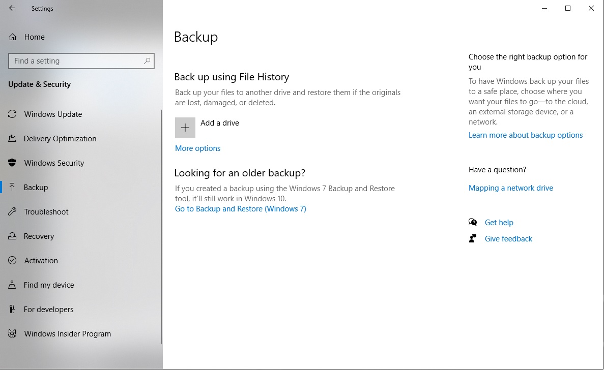The width and height of the screenshot is (604, 370).
Task: Open Find my device settings
Action: [49, 285]
